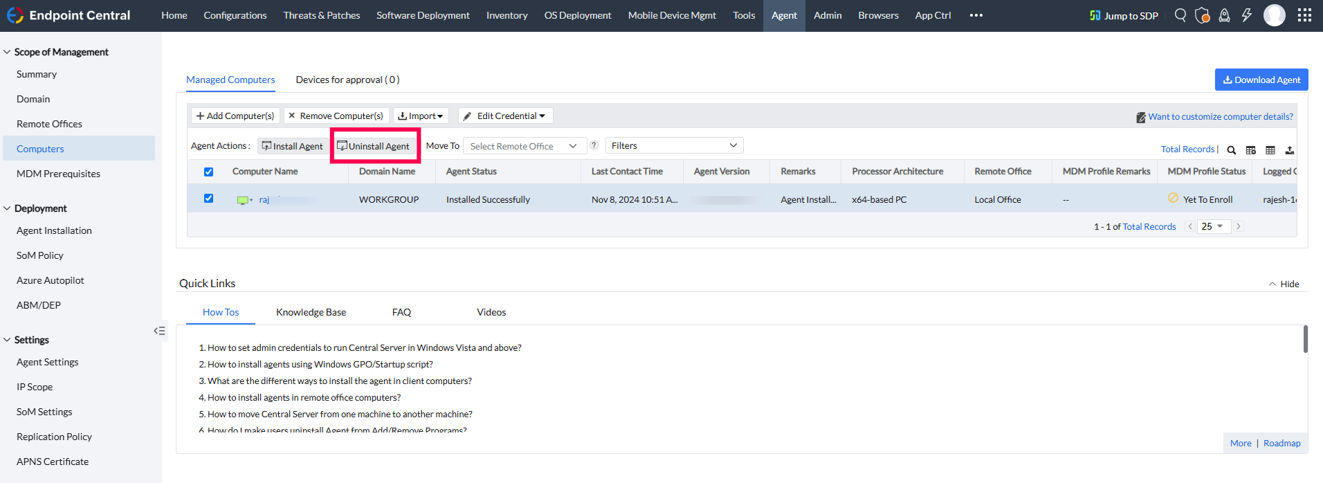Viewport: 1323px width, 483px height.
Task: Open the apps grid launcher icon
Action: coord(1304,15)
